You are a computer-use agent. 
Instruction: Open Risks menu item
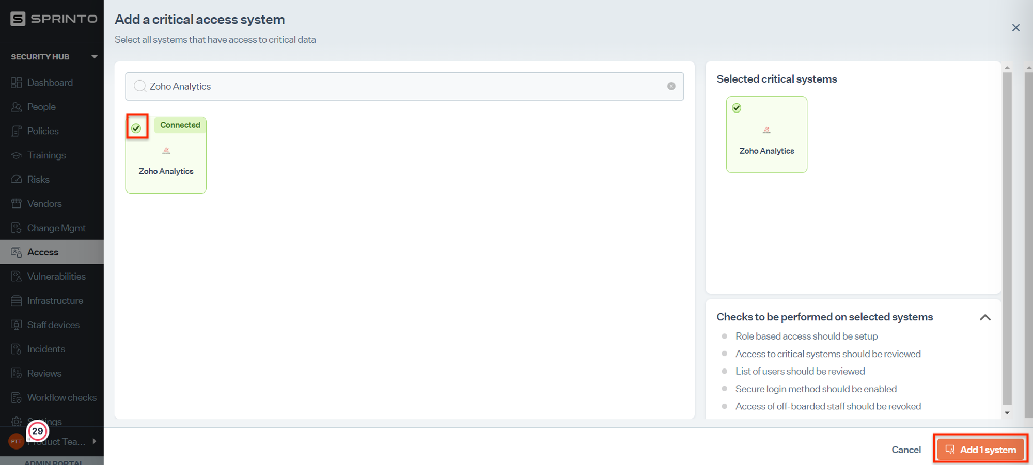(x=52, y=180)
